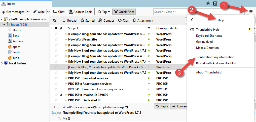Toggle pin to keep filters applied

[55, 21]
